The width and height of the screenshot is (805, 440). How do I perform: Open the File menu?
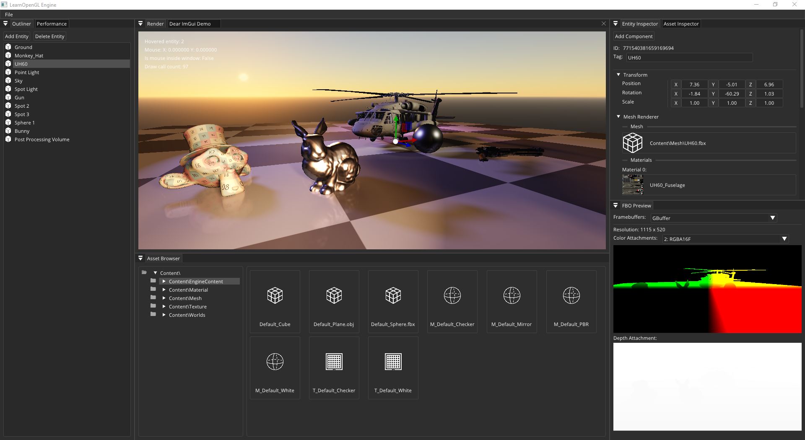(9, 14)
